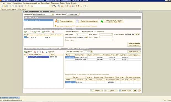Click the Комментарий input field

(94, 40)
